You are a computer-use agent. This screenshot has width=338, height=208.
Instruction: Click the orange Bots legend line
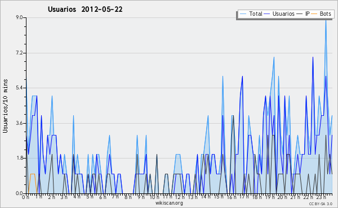pyautogui.click(x=314, y=14)
